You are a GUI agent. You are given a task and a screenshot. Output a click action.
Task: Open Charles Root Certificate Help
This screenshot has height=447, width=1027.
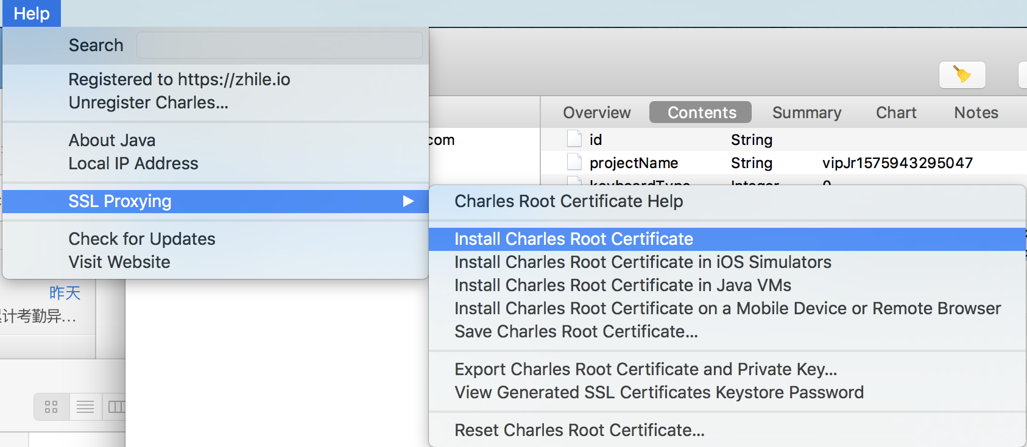727,201
